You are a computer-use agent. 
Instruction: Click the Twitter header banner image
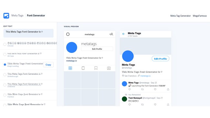pyautogui.click(x=145, y=46)
